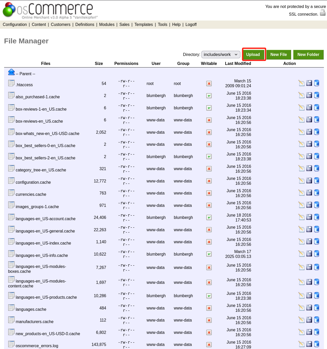Click the pencil edit icon for oscommerce_errors.log
327x349 pixels.
(302, 344)
